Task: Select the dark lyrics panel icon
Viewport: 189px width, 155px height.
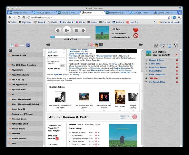Action: (101, 45)
